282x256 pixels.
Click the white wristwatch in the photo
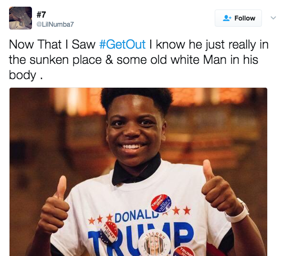click(238, 211)
